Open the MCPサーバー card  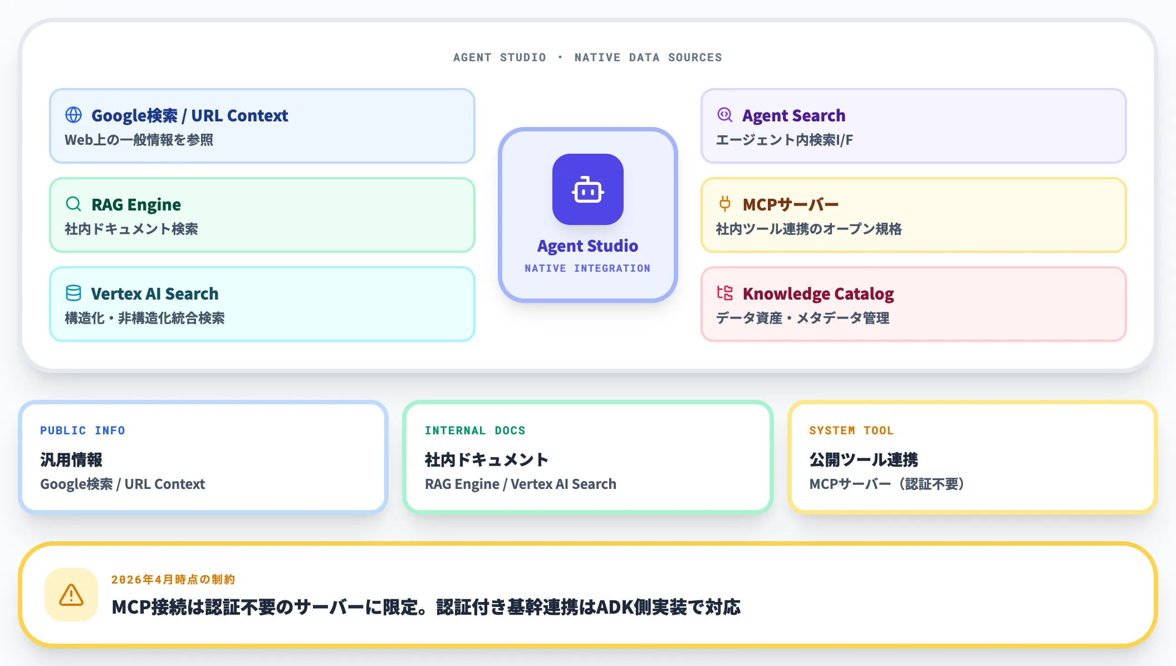(x=913, y=215)
